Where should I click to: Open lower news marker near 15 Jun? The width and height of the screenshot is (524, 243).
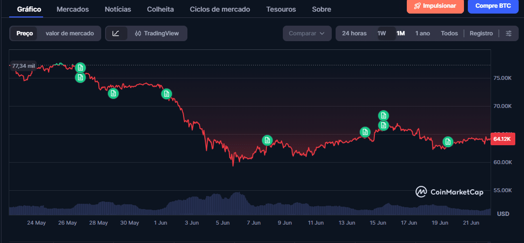point(384,125)
